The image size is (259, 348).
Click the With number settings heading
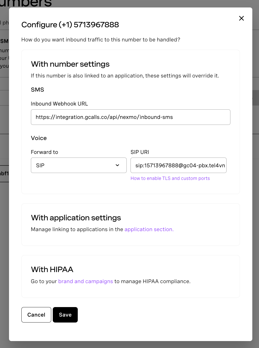[70, 64]
